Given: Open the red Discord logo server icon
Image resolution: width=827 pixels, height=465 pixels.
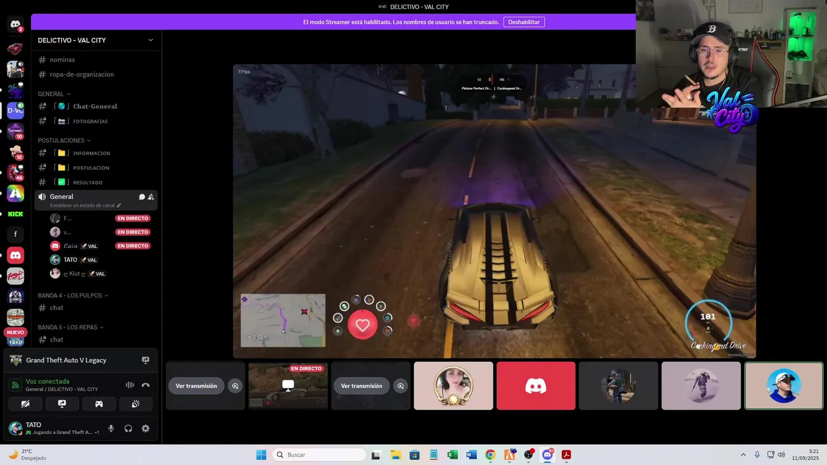Looking at the screenshot, I should (16, 255).
